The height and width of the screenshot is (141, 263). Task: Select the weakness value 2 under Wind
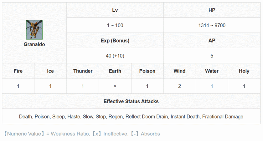pyautogui.click(x=179, y=86)
